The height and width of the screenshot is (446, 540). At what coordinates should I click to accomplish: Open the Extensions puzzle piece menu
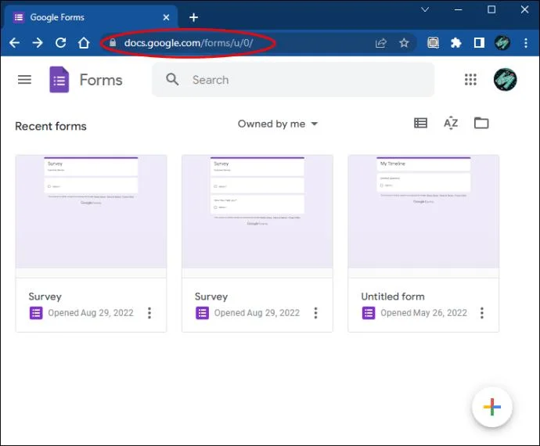pos(456,43)
